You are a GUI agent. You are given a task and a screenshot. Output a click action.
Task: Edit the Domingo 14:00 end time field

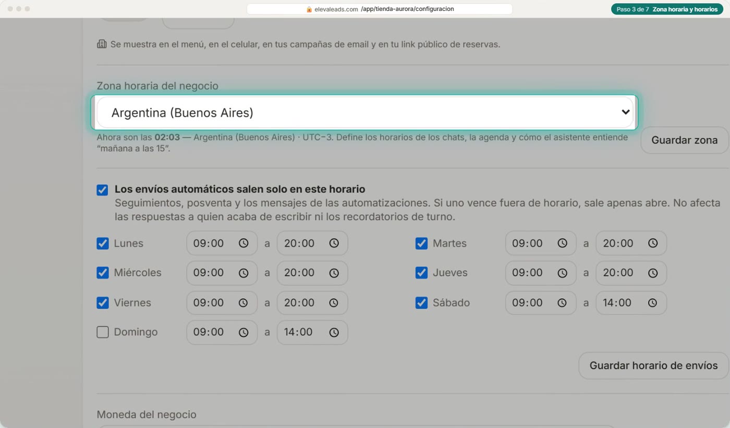(x=312, y=332)
